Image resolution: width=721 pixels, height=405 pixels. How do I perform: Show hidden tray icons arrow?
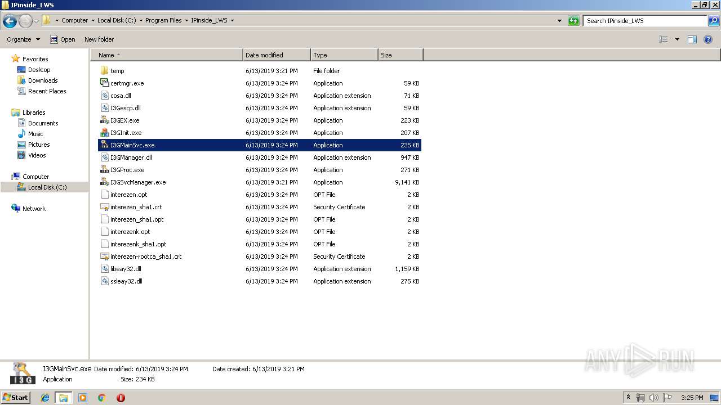pyautogui.click(x=629, y=398)
